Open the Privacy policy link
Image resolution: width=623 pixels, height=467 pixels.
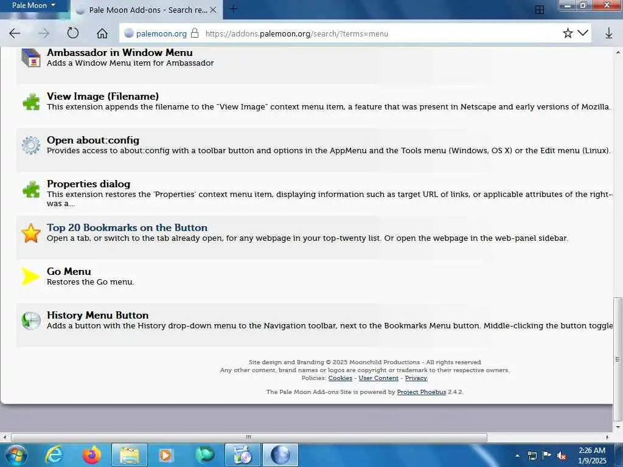416,378
